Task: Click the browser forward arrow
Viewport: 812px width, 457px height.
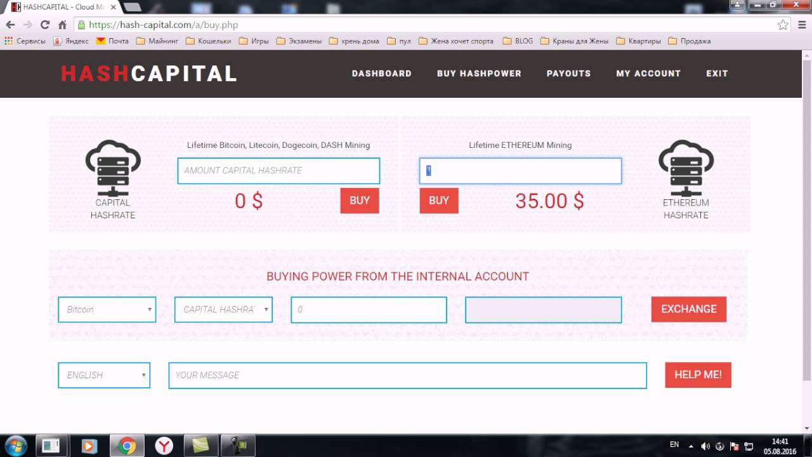Action: pos(27,25)
